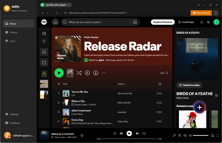Screen dimensions: 222x143
Task: Open the red hat related music thumbnail
Action: pos(193,119)
